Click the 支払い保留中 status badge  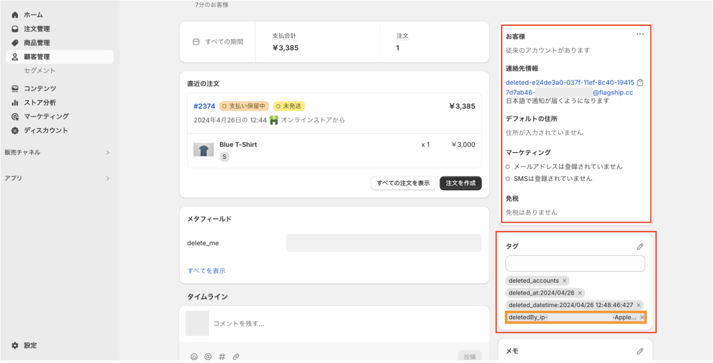point(244,106)
